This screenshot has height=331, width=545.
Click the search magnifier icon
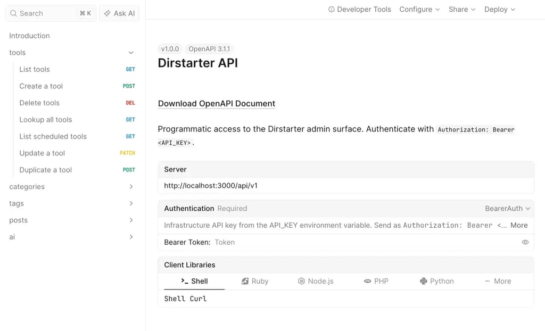(13, 13)
